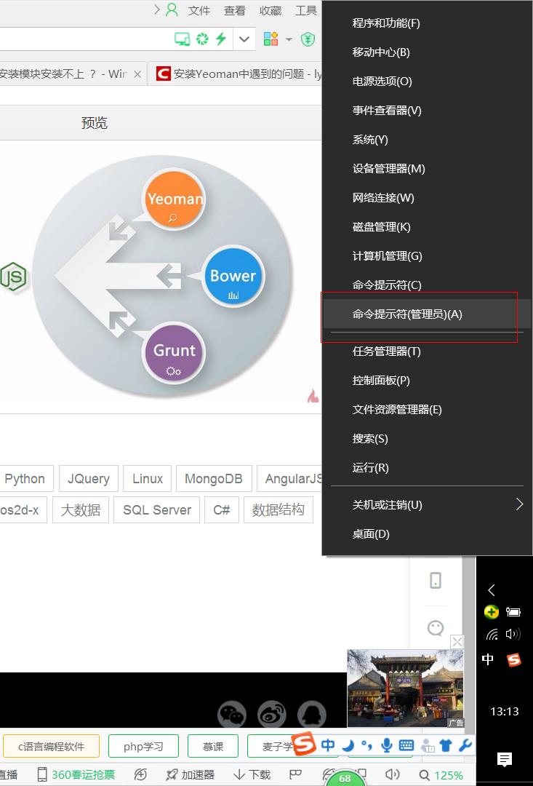This screenshot has height=786, width=533.
Task: Click the php学习 suggestion button
Action: pos(143,747)
